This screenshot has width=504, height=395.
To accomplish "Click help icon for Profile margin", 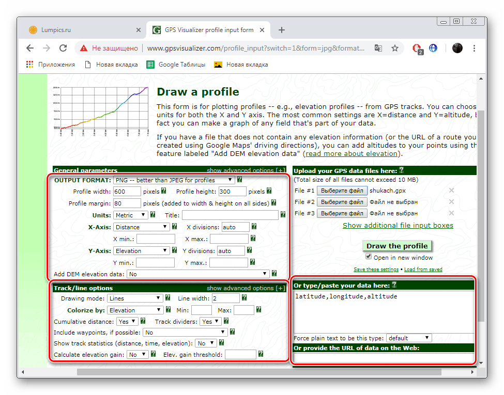I will 273,202.
